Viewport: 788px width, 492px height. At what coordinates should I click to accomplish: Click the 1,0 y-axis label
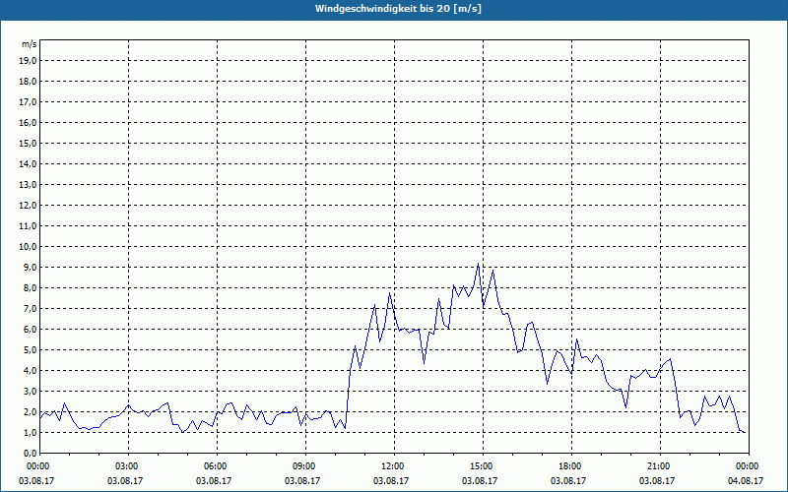pyautogui.click(x=31, y=432)
